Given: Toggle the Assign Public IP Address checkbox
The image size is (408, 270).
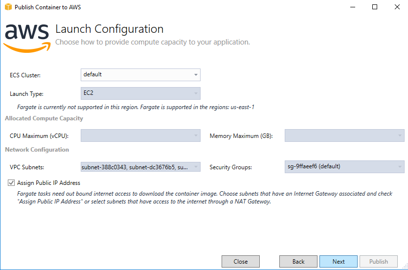Looking at the screenshot, I should [x=11, y=183].
